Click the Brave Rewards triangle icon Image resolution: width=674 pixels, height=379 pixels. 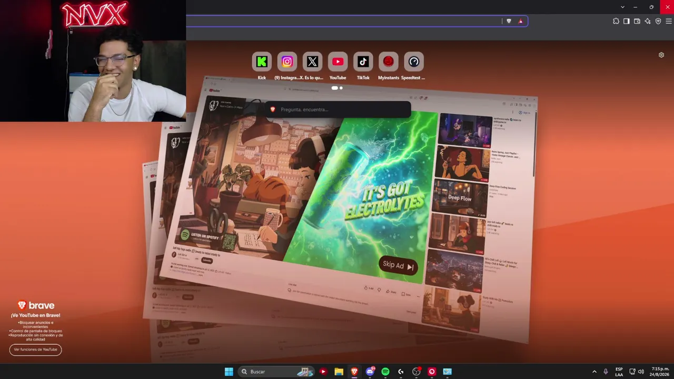coord(520,21)
